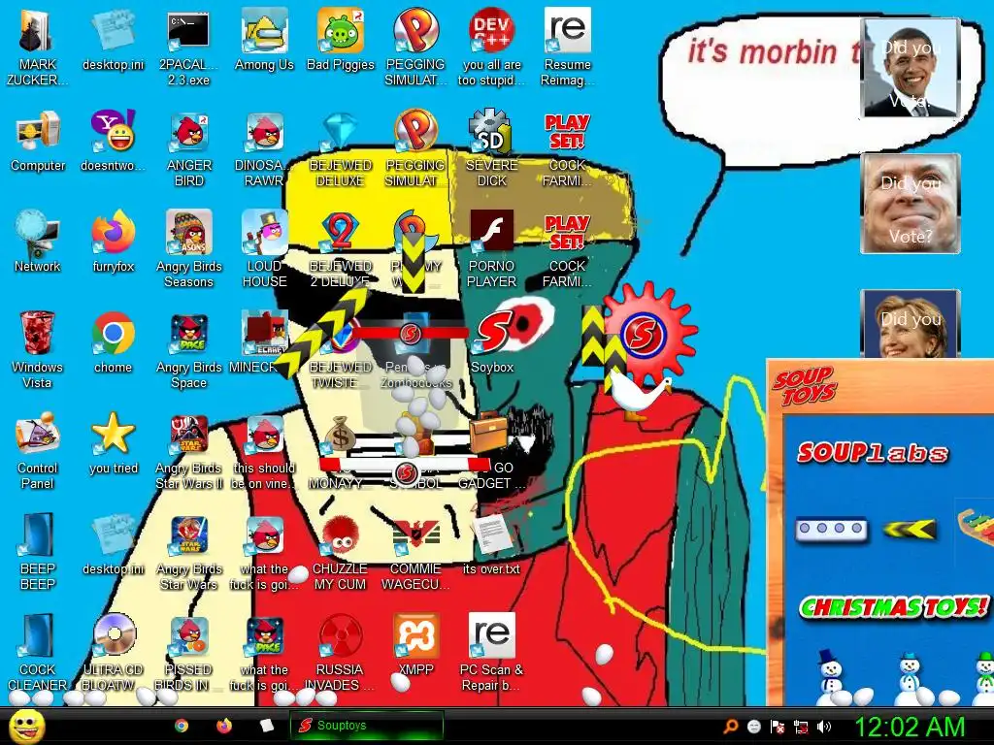
Task: Open the RUSSIA INVADES... shortcut
Action: (x=341, y=652)
